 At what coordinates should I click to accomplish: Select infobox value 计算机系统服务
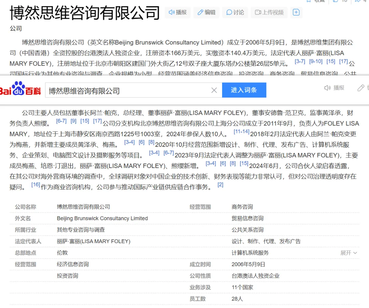point(250,253)
